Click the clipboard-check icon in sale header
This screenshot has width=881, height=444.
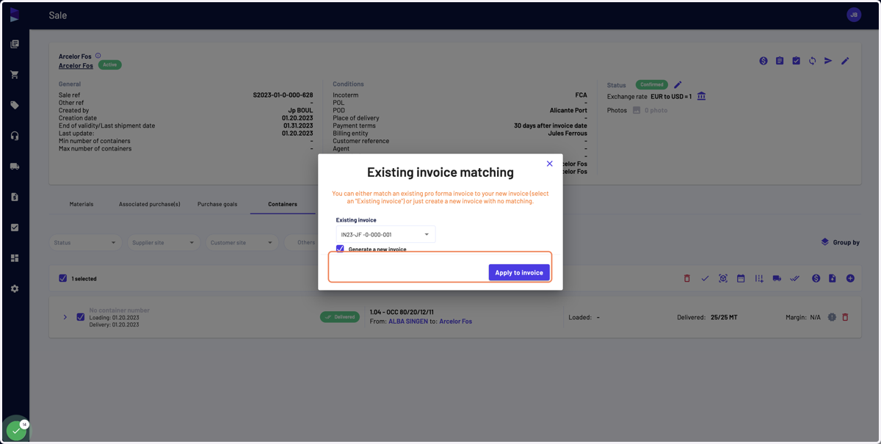(796, 61)
